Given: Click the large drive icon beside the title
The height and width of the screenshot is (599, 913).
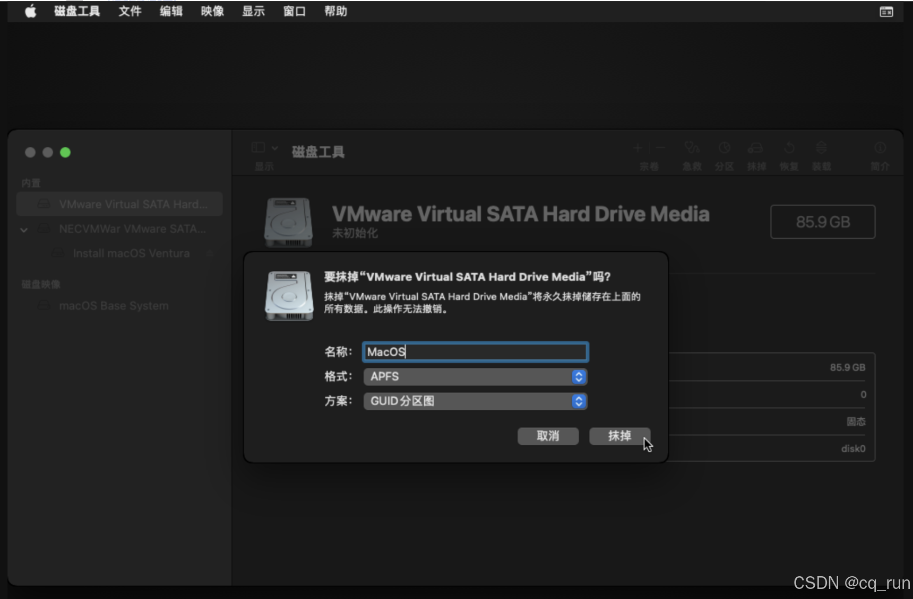Looking at the screenshot, I should pyautogui.click(x=288, y=223).
